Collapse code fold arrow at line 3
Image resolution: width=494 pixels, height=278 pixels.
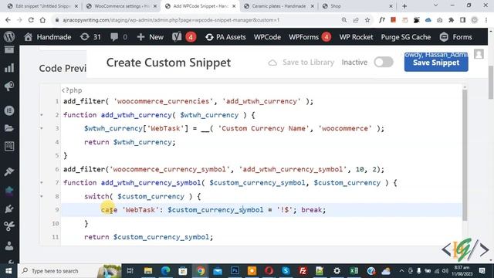pos(42,129)
